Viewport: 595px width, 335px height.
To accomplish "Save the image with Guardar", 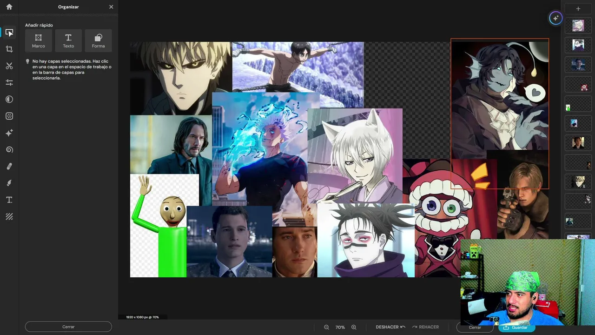I will (516, 327).
